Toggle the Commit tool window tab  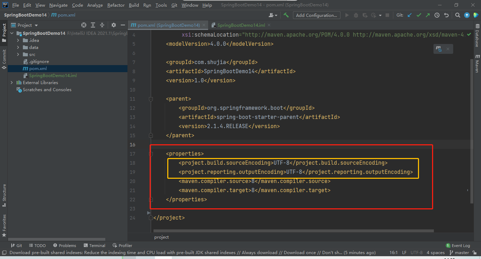(x=4, y=59)
